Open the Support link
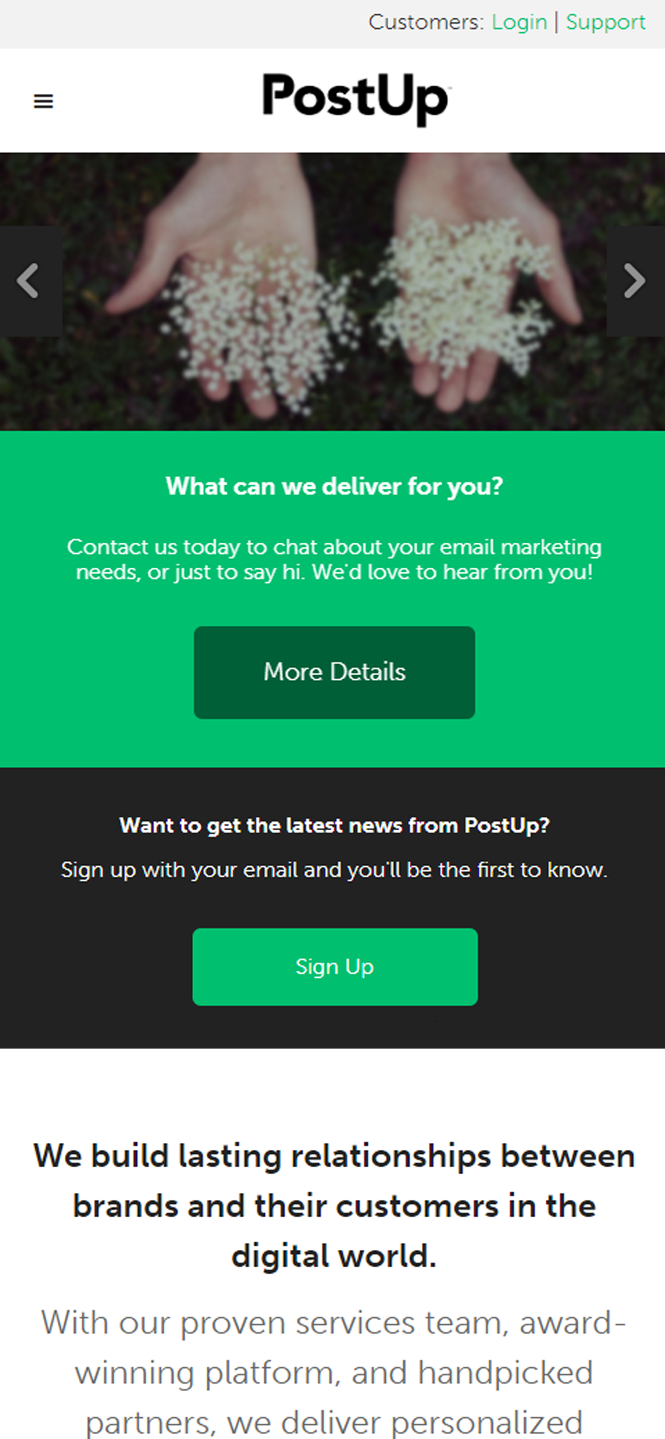 click(605, 23)
